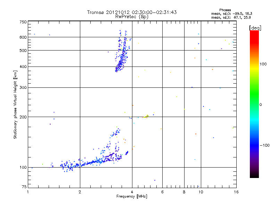Click the y-axis tick label '75'
278x209 pixels.
click(x=24, y=187)
